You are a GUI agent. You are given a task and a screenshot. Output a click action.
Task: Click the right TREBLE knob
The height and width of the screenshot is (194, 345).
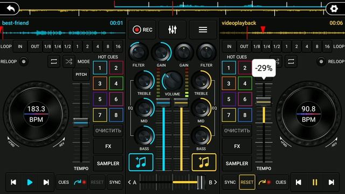pos(201,81)
